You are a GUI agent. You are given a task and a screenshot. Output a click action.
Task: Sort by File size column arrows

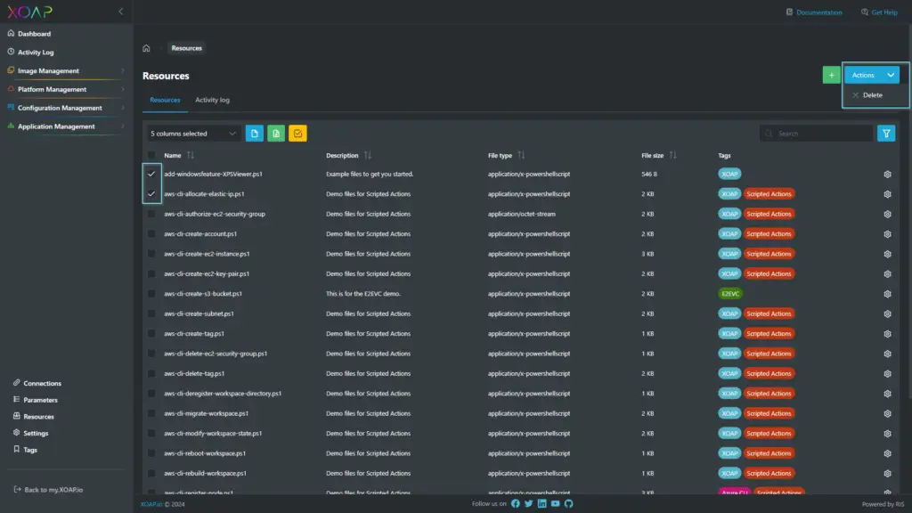click(x=673, y=155)
